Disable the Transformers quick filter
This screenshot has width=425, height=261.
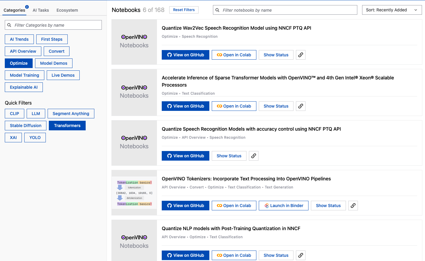(x=67, y=125)
